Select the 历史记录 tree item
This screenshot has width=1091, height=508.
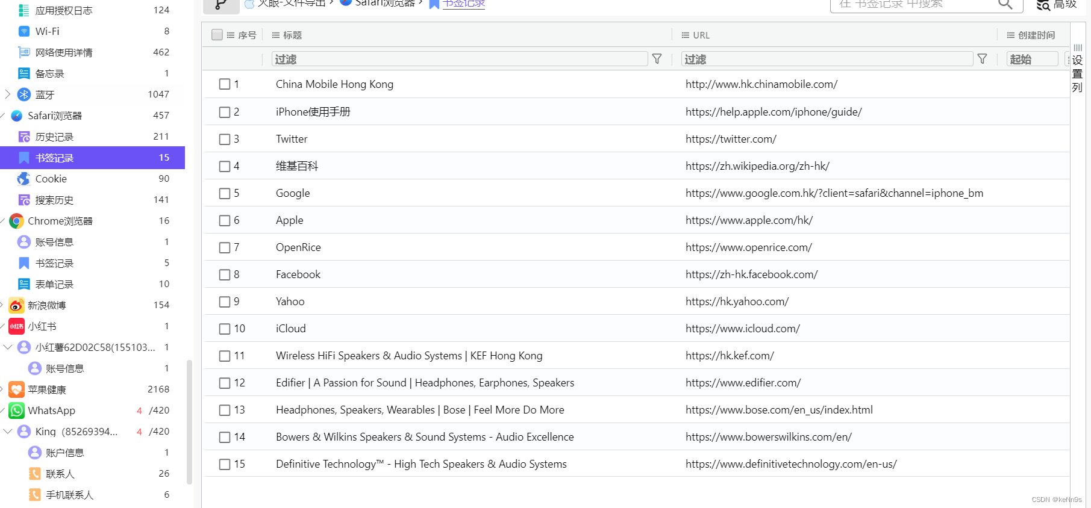pyautogui.click(x=93, y=137)
